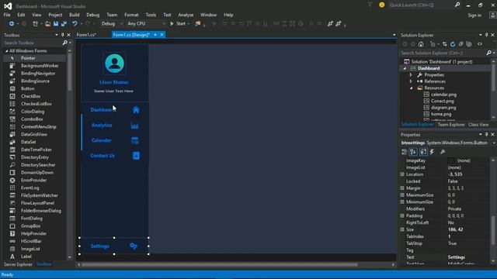Switch to Server Explorer tab

[18, 264]
